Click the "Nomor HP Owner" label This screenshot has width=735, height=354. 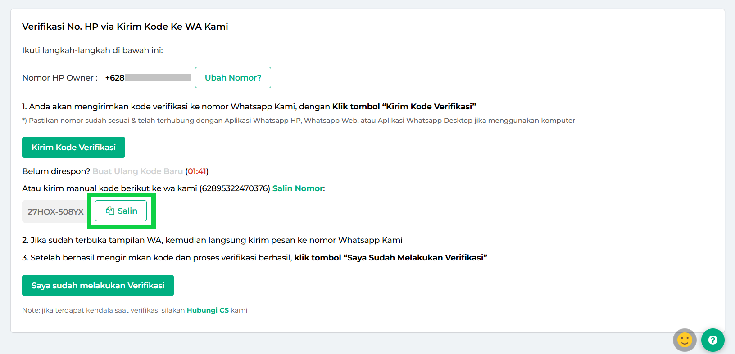click(x=59, y=78)
